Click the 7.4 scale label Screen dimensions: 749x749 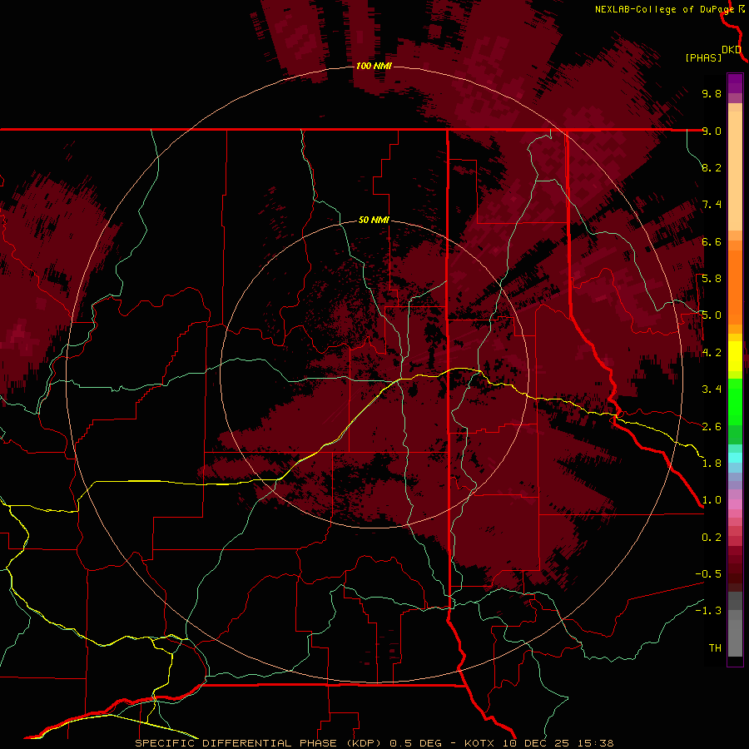pos(712,205)
